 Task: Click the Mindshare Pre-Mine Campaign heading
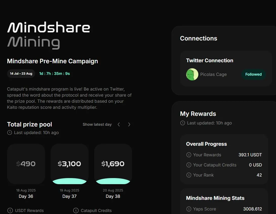[52, 61]
